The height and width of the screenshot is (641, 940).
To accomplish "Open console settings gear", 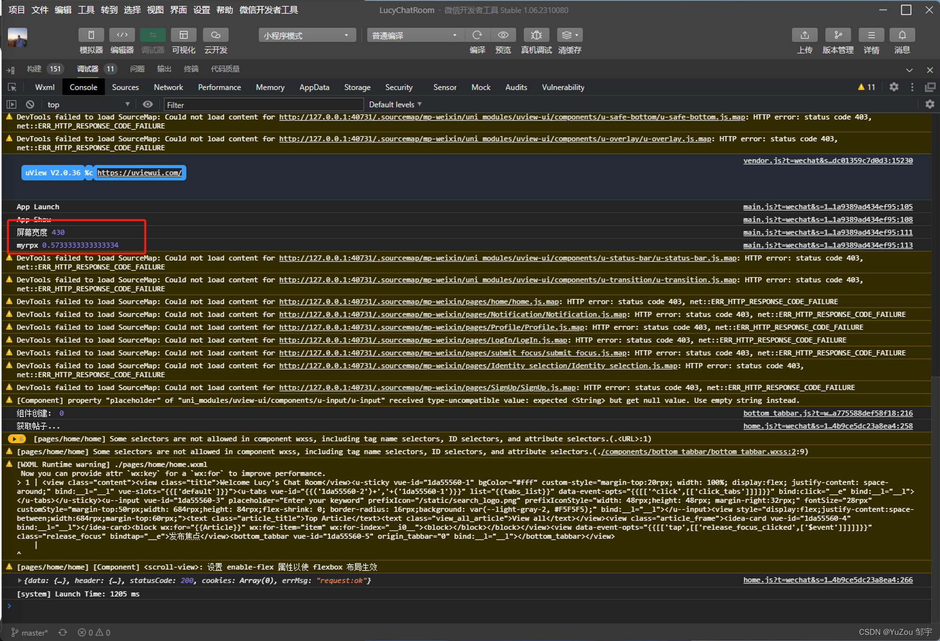I will click(929, 104).
